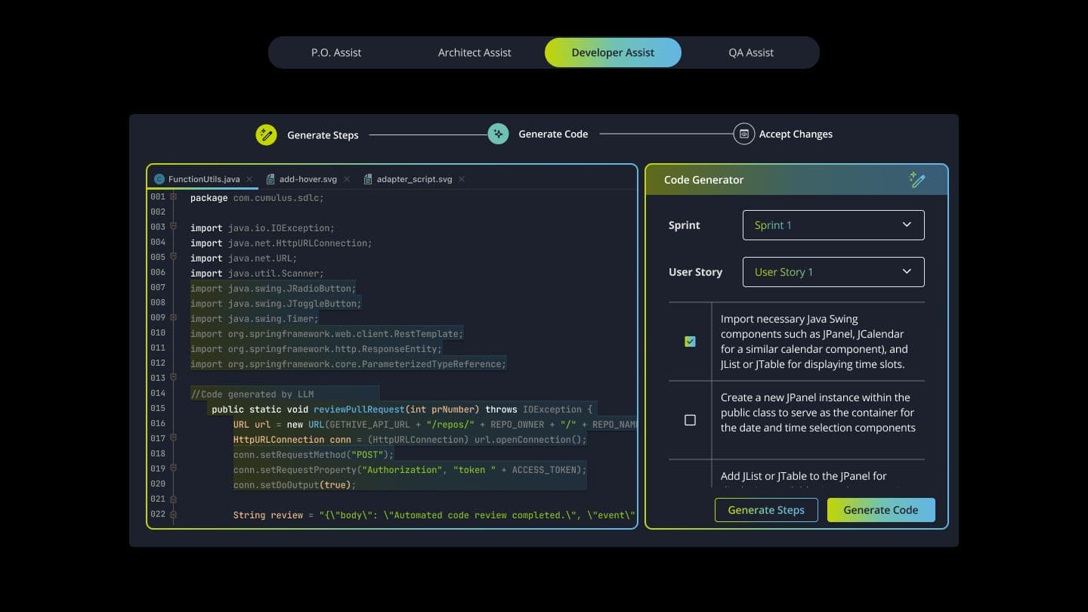Viewport: 1088px width, 612px height.
Task: Toggle the fold marker at line 017
Action: (173, 437)
